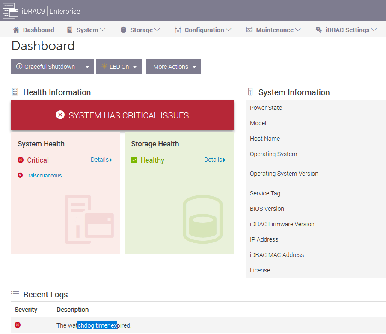Screen dimensions: 386x334
Task: Click the Recent Logs list icon
Action: (x=15, y=294)
